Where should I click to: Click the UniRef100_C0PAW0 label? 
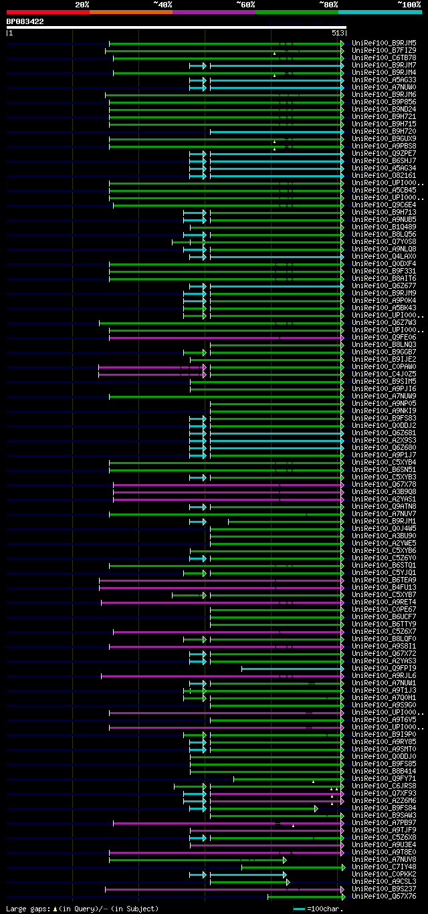click(x=385, y=366)
